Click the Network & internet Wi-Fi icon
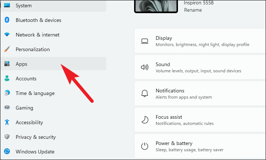266x160 pixels. (x=7, y=35)
